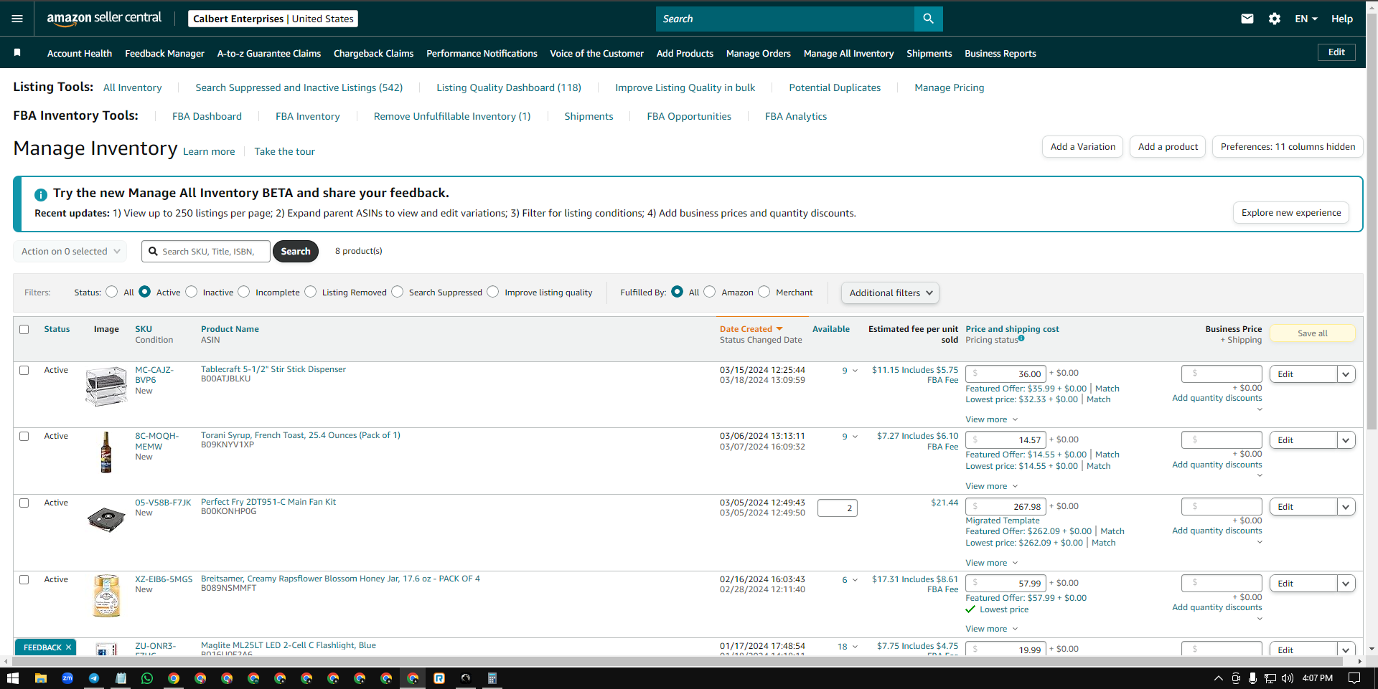Select the Incomplete status radio button
This screenshot has width=1378, height=689.
pos(244,292)
